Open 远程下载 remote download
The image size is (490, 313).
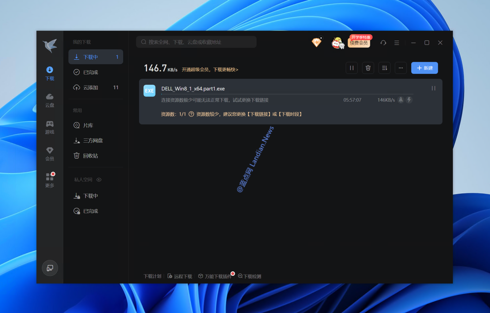(x=180, y=276)
